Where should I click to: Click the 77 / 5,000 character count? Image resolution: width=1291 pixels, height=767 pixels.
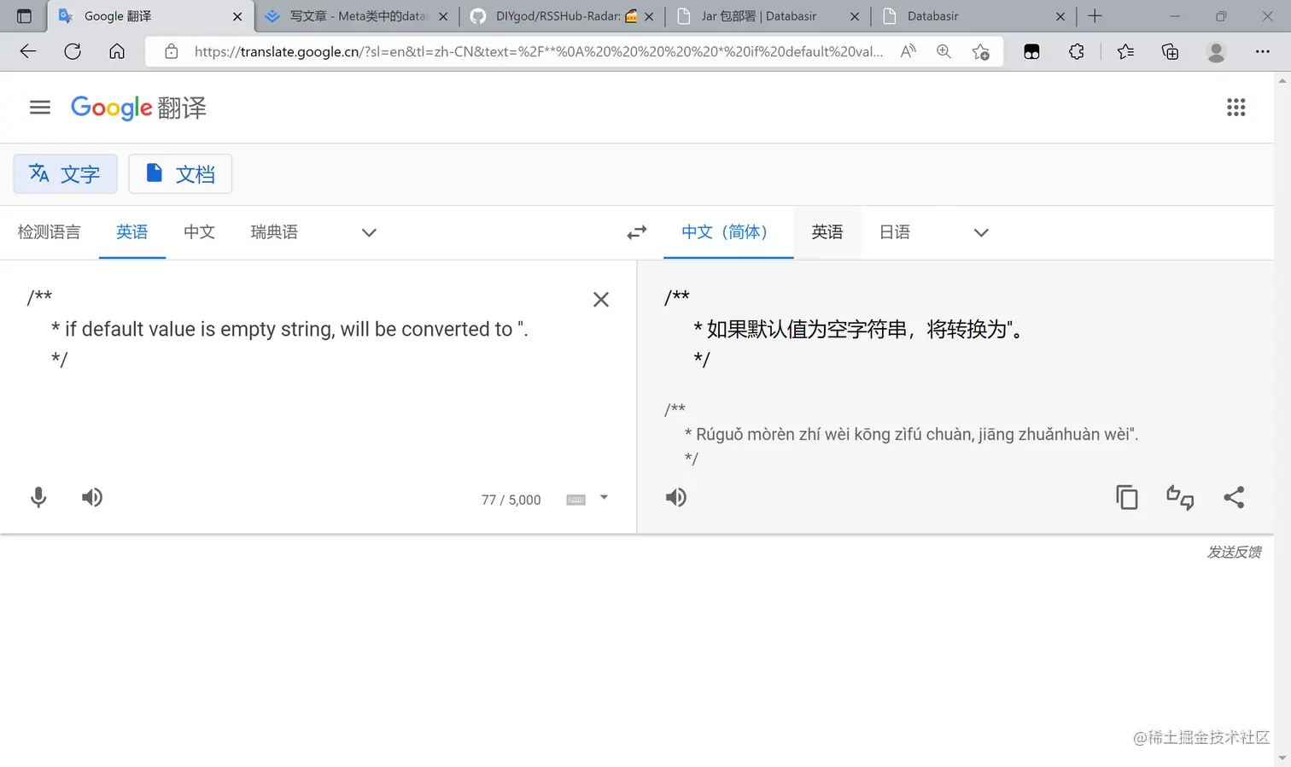coord(511,500)
